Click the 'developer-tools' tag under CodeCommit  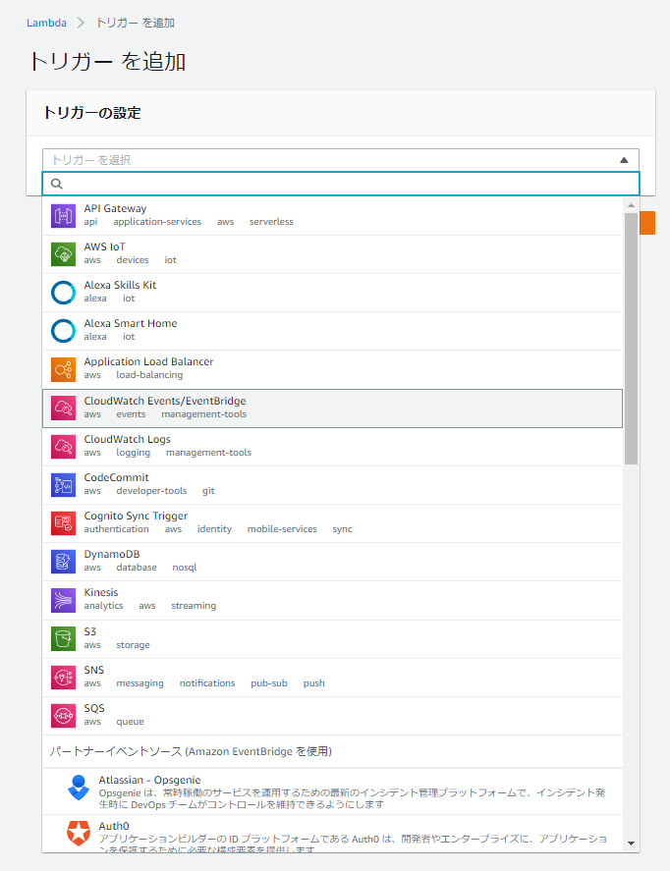coord(151,491)
